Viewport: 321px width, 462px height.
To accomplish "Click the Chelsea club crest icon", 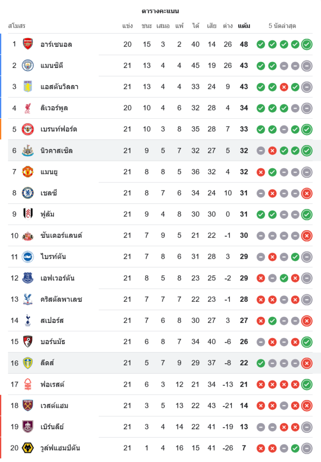I will [28, 193].
